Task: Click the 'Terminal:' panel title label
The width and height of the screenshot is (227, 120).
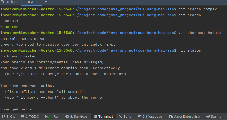Action: [x=10, y=2]
